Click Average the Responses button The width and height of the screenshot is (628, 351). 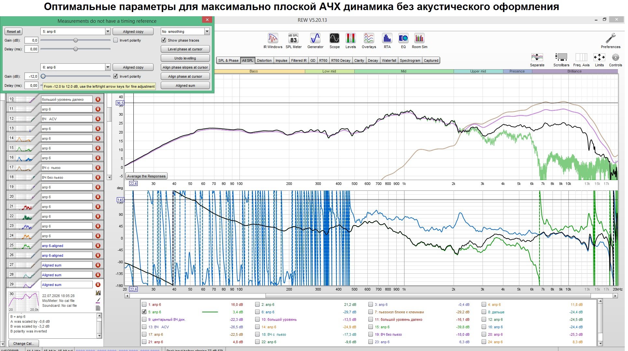(146, 176)
